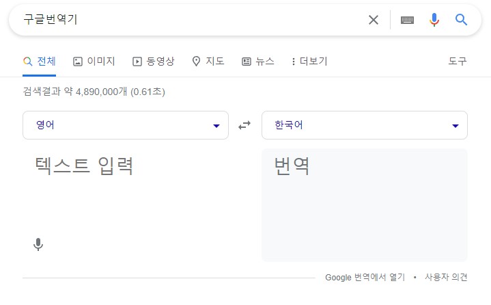Swap source and target languages
Viewport: 491px width, 305px height.
pos(244,125)
